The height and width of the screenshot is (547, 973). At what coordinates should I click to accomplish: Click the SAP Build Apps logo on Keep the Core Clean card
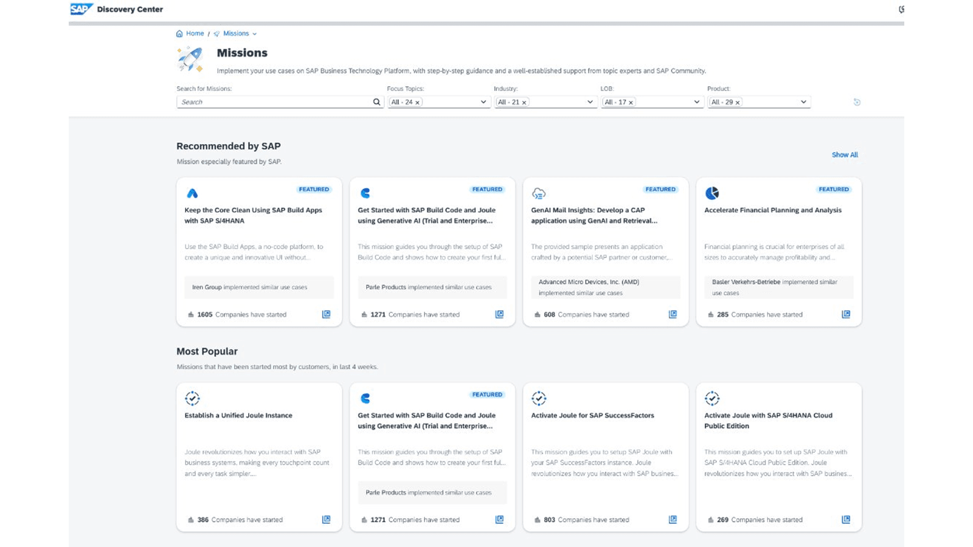192,193
